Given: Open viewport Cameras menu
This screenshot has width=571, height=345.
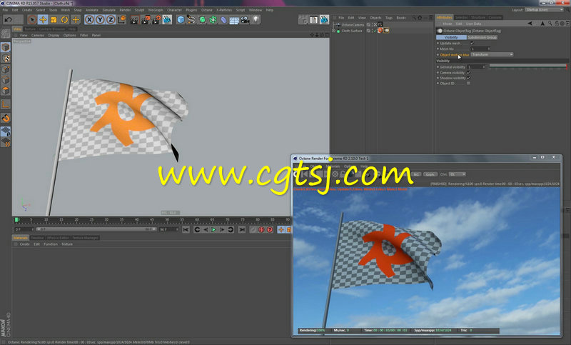Looking at the screenshot, I should pyautogui.click(x=38, y=35).
